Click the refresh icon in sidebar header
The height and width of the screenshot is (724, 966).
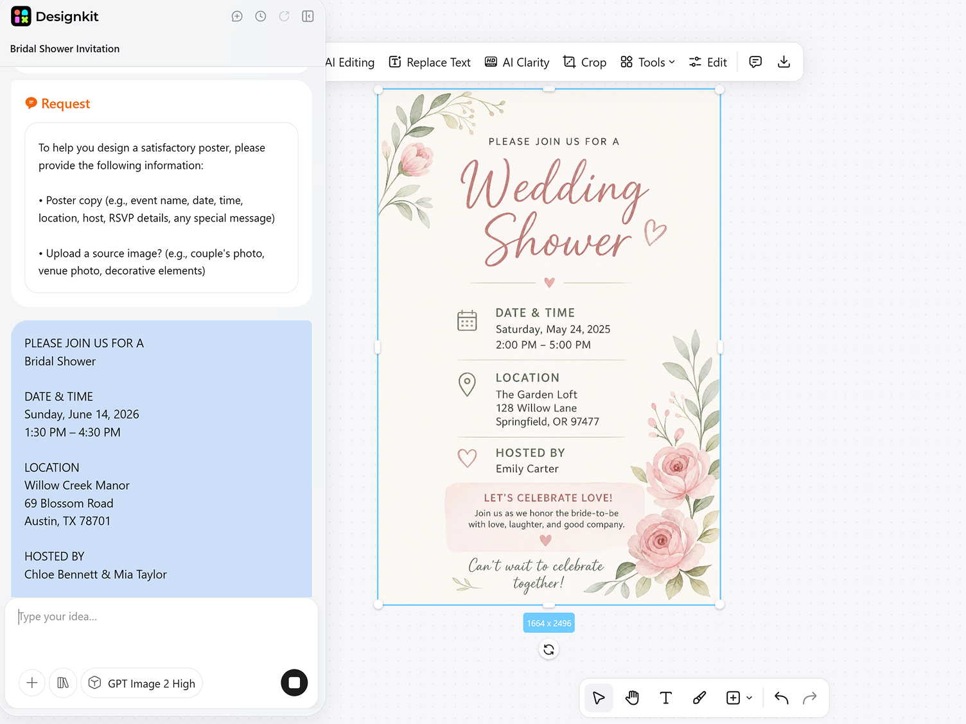pos(284,16)
